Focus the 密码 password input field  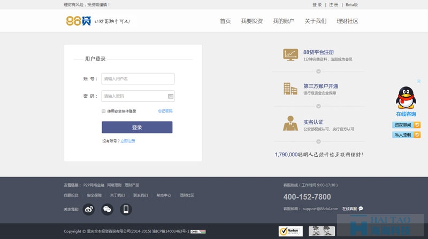(138, 96)
